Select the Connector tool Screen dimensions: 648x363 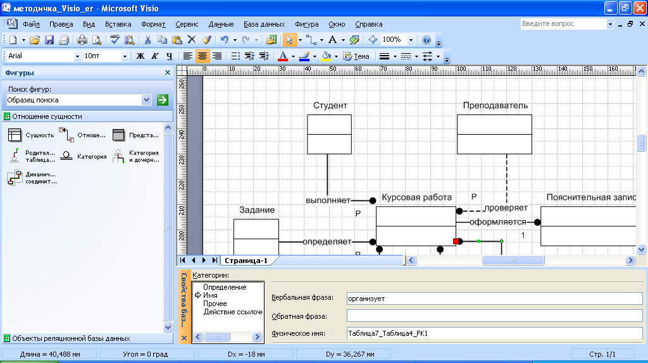311,40
